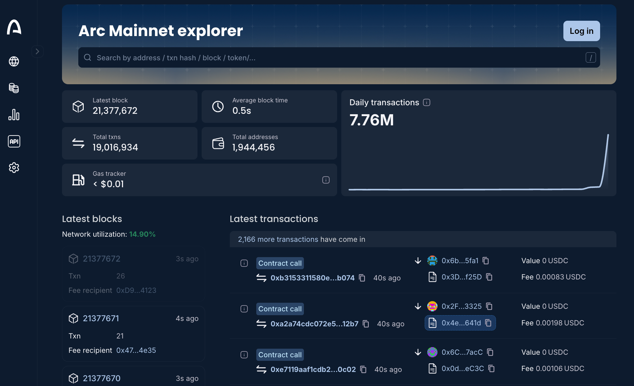Open the tokens coins sidebar icon
This screenshot has width=634, height=386.
14,88
